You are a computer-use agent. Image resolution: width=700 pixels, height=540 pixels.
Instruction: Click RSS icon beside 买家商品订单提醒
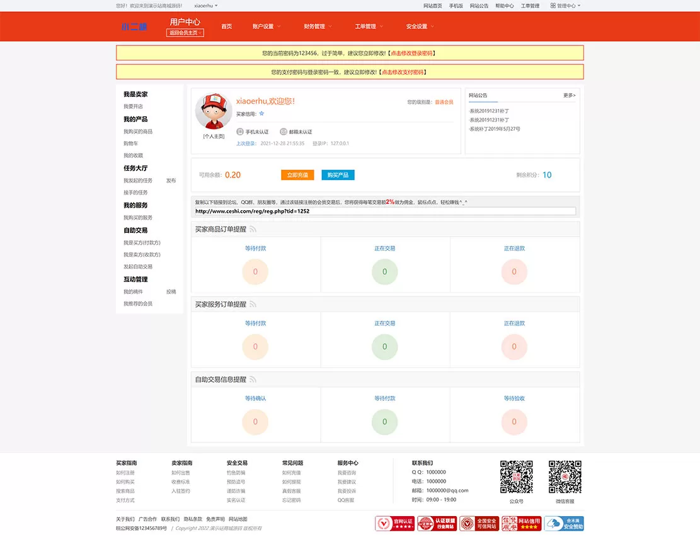point(253,229)
